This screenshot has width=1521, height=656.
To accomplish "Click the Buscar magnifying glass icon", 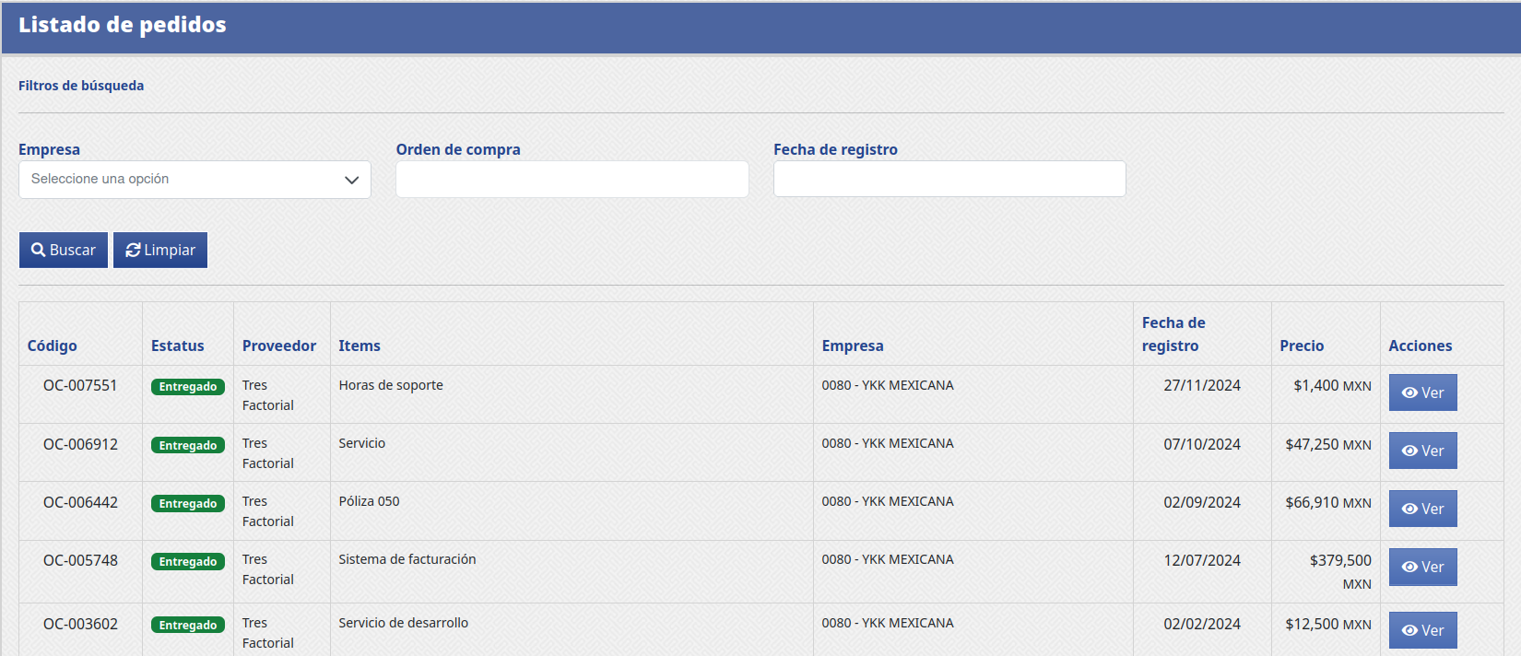I will (x=39, y=250).
